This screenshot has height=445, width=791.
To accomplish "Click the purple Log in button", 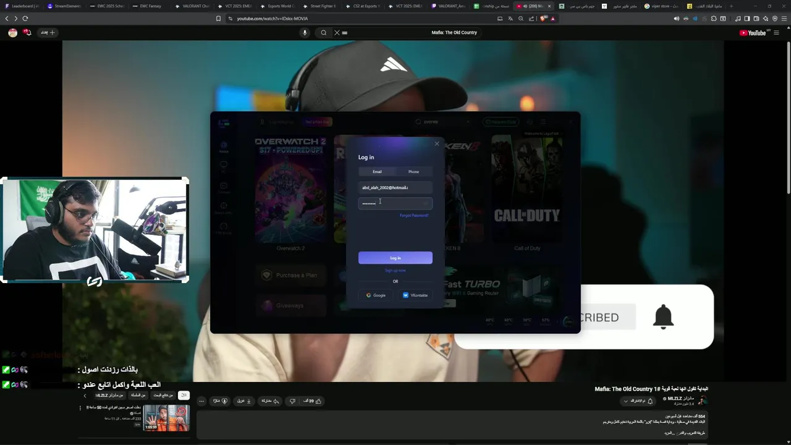I will point(395,258).
